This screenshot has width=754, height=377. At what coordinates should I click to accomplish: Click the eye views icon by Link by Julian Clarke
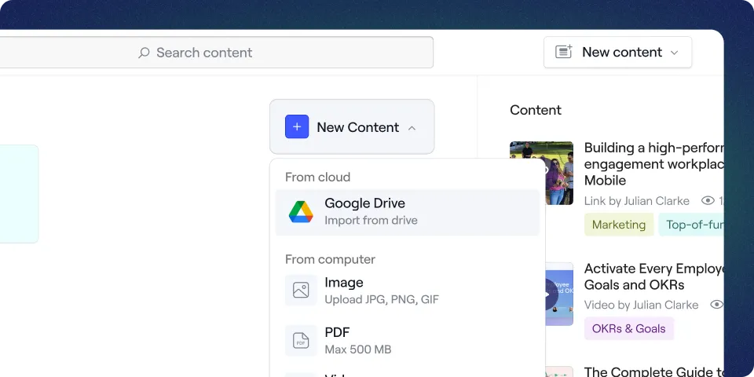pyautogui.click(x=708, y=200)
